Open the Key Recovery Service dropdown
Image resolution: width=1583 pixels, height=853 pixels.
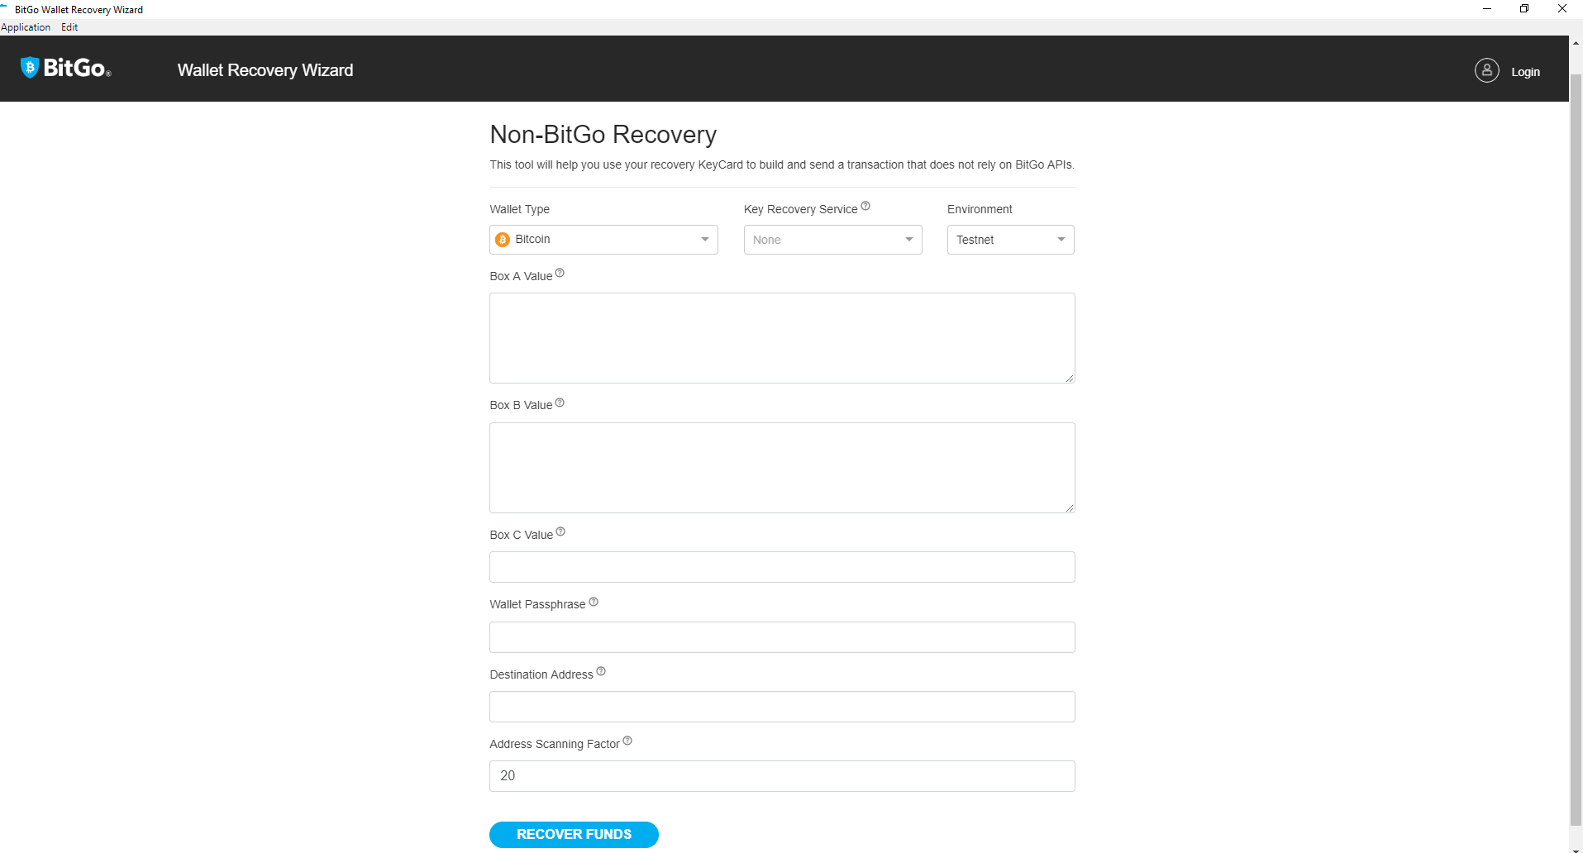pyautogui.click(x=832, y=240)
